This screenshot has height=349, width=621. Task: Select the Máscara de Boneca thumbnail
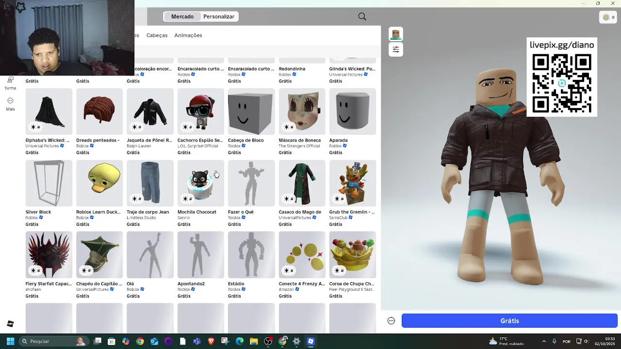click(x=302, y=111)
